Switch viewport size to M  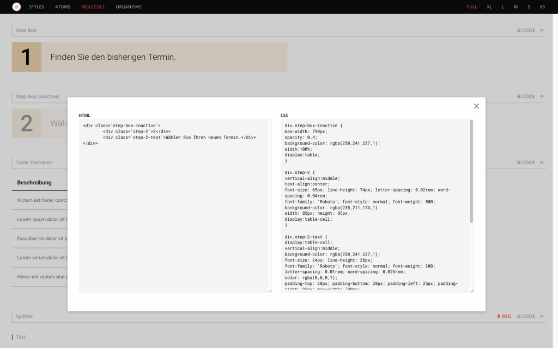(515, 7)
